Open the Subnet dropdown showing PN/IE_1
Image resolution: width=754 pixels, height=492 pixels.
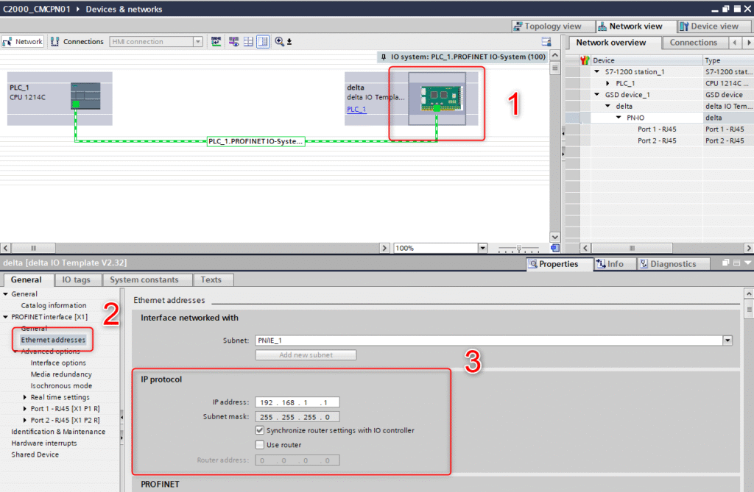pyautogui.click(x=727, y=340)
